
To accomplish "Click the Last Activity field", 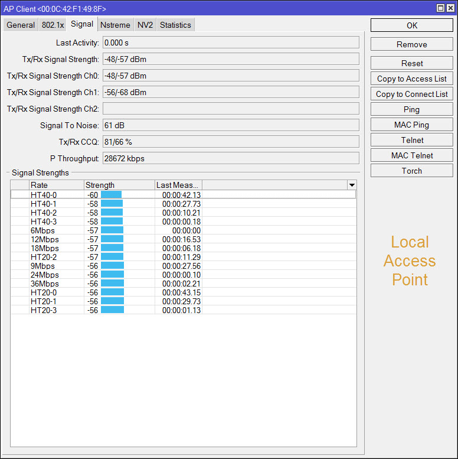I will pos(231,43).
